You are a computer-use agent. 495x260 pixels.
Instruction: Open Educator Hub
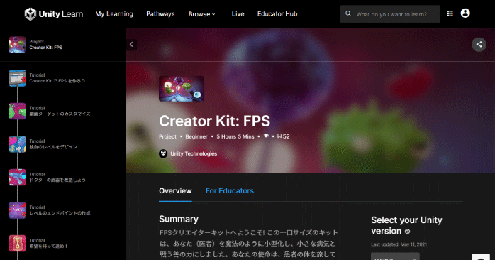[x=277, y=14]
